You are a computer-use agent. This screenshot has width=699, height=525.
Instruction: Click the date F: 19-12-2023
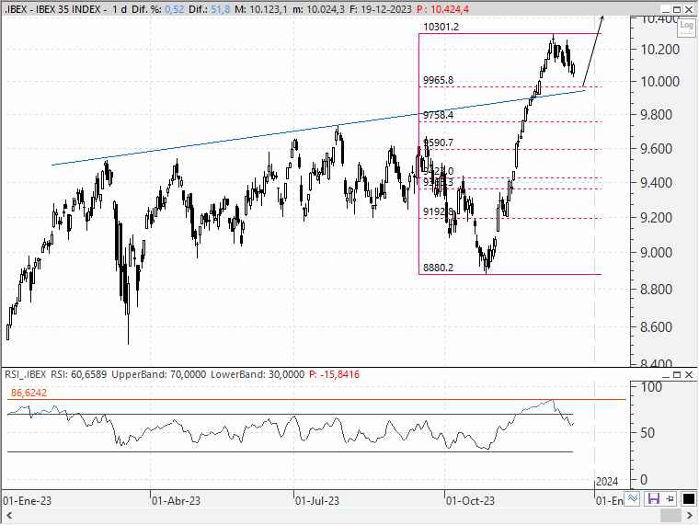coord(380,9)
